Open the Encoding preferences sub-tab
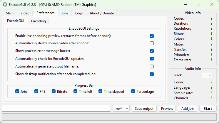219x123 pixels. (x=39, y=21)
